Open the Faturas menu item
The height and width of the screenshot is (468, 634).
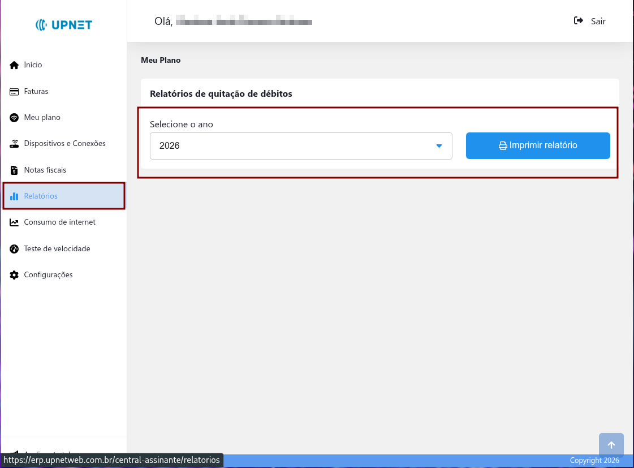tap(36, 92)
